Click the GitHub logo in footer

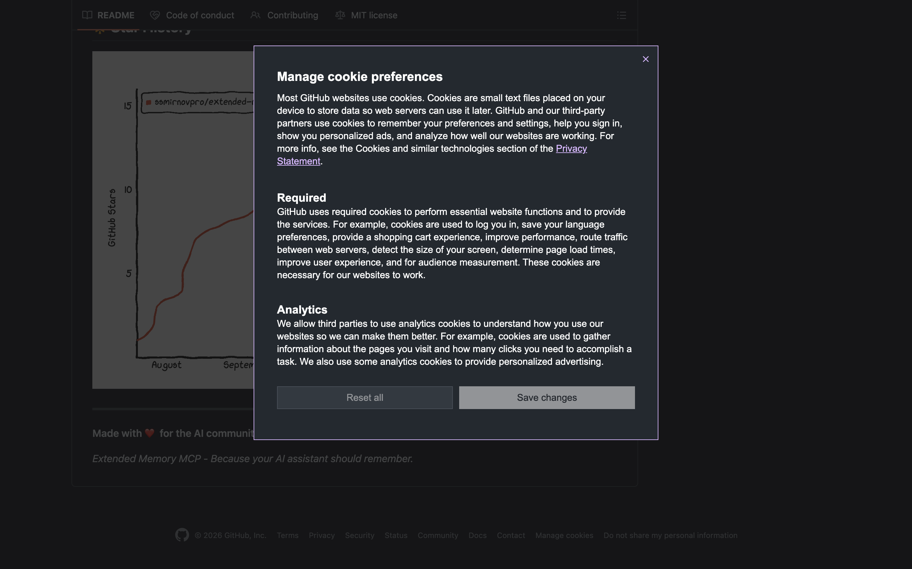[x=182, y=535]
